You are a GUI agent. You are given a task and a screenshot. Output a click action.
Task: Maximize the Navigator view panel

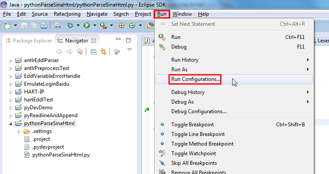128,40
